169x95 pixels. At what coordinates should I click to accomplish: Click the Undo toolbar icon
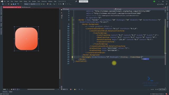point(18,4)
